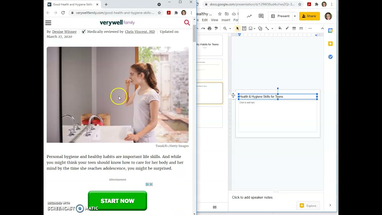Open Acrobat extension in verywell family browser window
Viewport: 382px width, 215px height.
click(169, 13)
